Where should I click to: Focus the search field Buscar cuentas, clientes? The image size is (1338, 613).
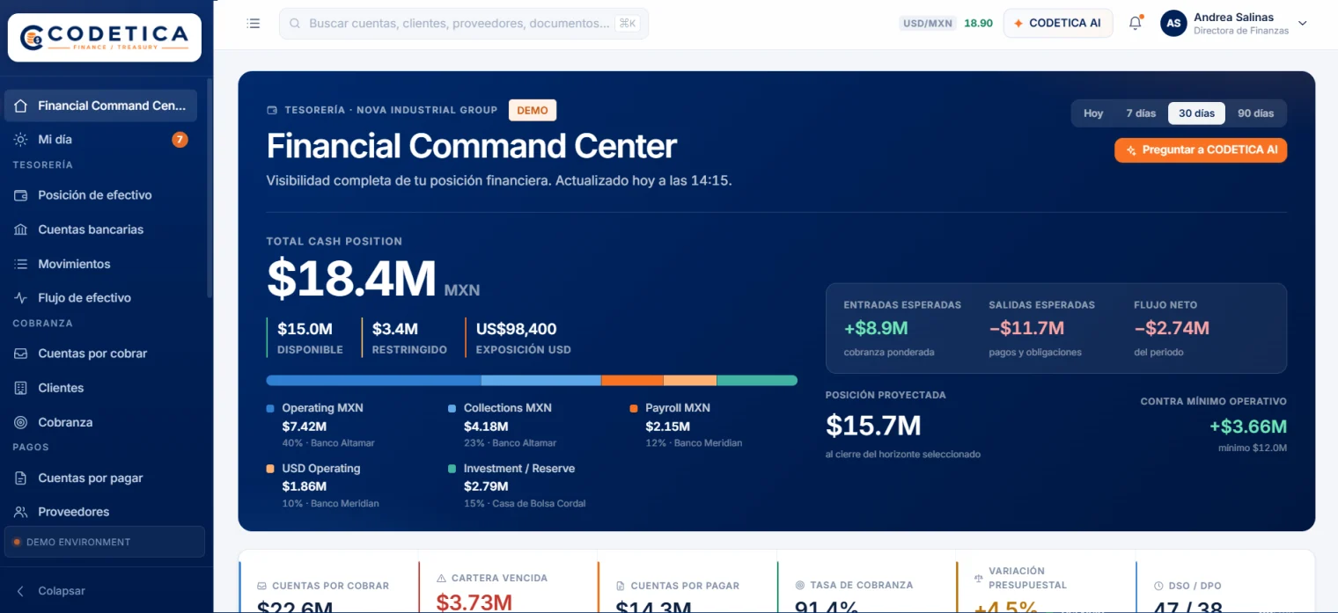[464, 24]
